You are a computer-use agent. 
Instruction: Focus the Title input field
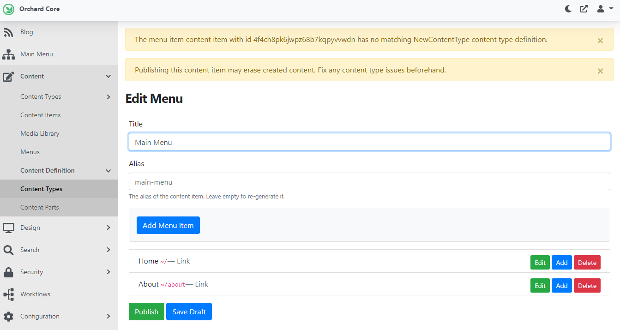tap(369, 142)
